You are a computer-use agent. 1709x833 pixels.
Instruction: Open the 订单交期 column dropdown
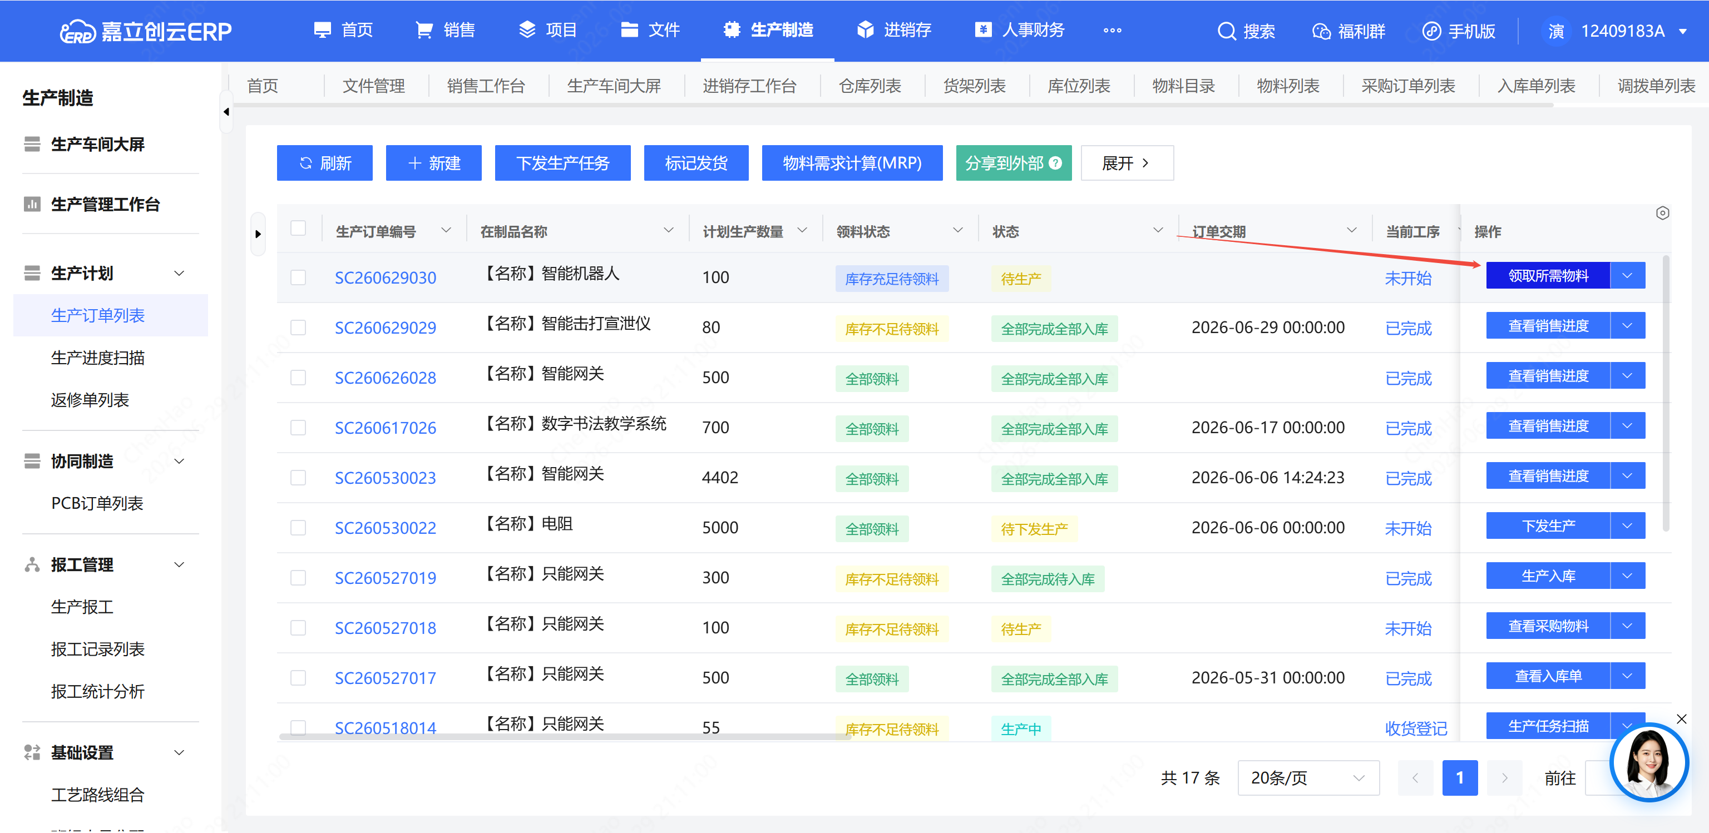pos(1351,230)
